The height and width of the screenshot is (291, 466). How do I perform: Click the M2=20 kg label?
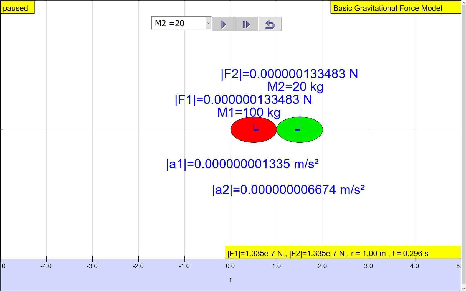pyautogui.click(x=295, y=87)
